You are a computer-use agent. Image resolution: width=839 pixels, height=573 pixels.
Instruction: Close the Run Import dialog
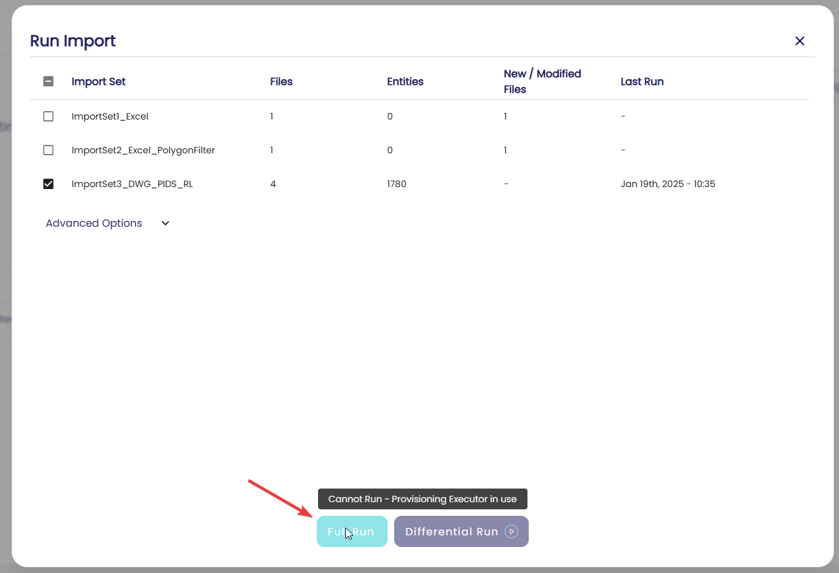(x=799, y=41)
